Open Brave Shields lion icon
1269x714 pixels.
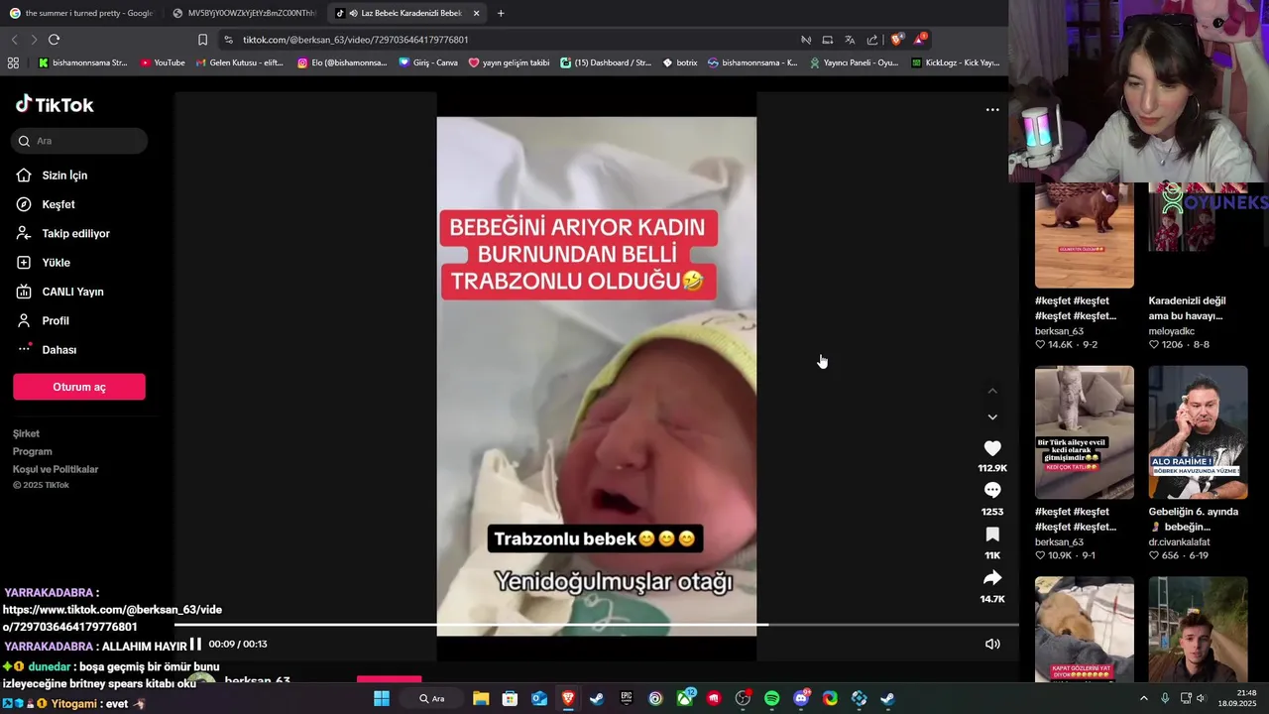coord(896,40)
